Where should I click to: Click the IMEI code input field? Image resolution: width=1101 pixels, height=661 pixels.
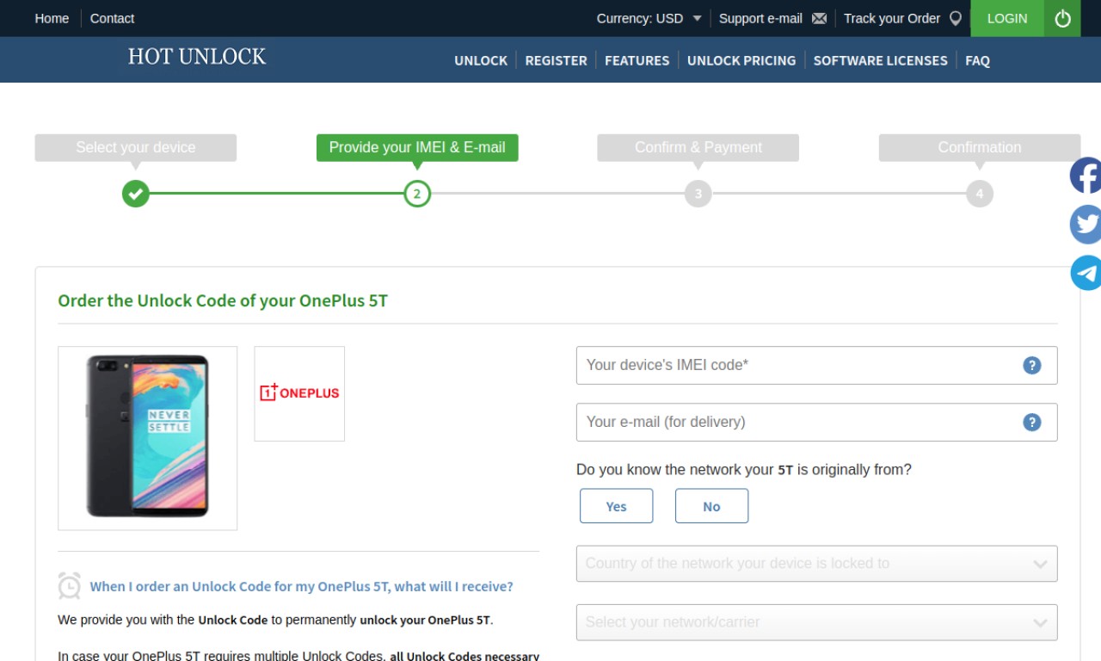pos(816,365)
